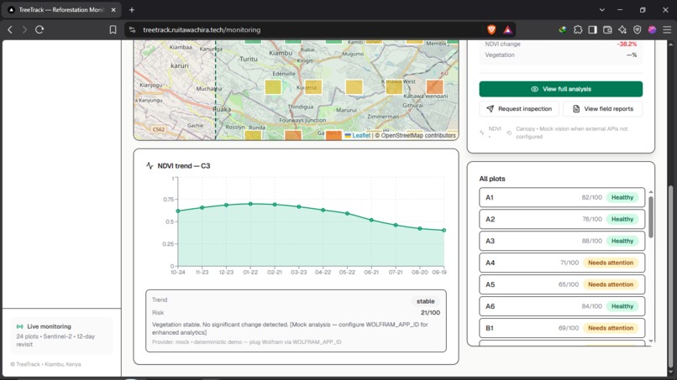Click the 21/100 risk value
Image resolution: width=677 pixels, height=380 pixels.
[430, 313]
